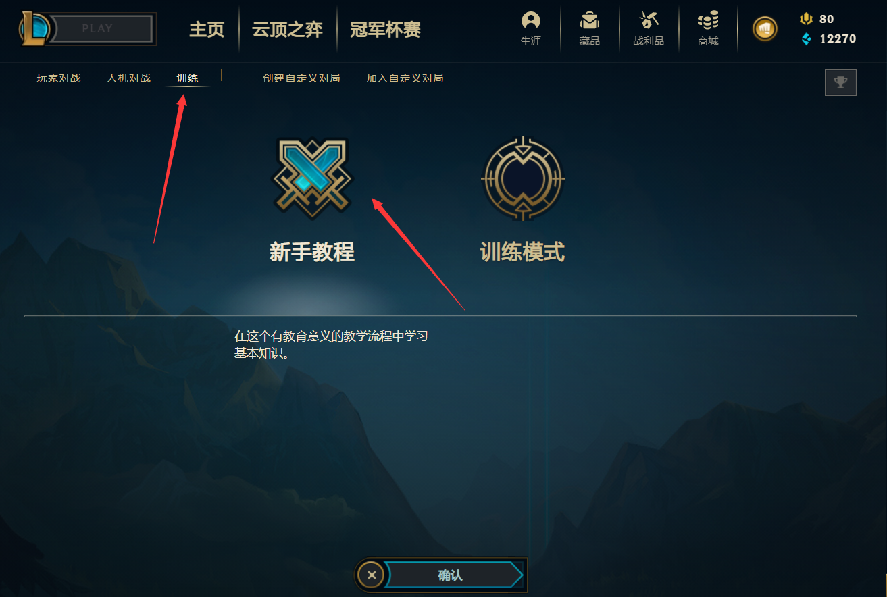Open the 藏品 collection backpack icon
Viewport: 887px width, 597px height.
point(590,21)
